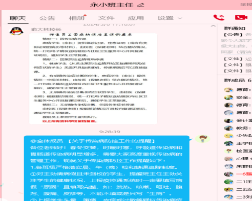Click the 会计室 member avatar
This screenshot has height=201, width=252.
pyautogui.click(x=228, y=120)
